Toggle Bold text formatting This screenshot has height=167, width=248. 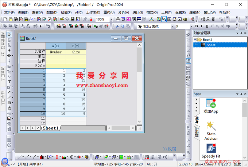tap(197, 26)
